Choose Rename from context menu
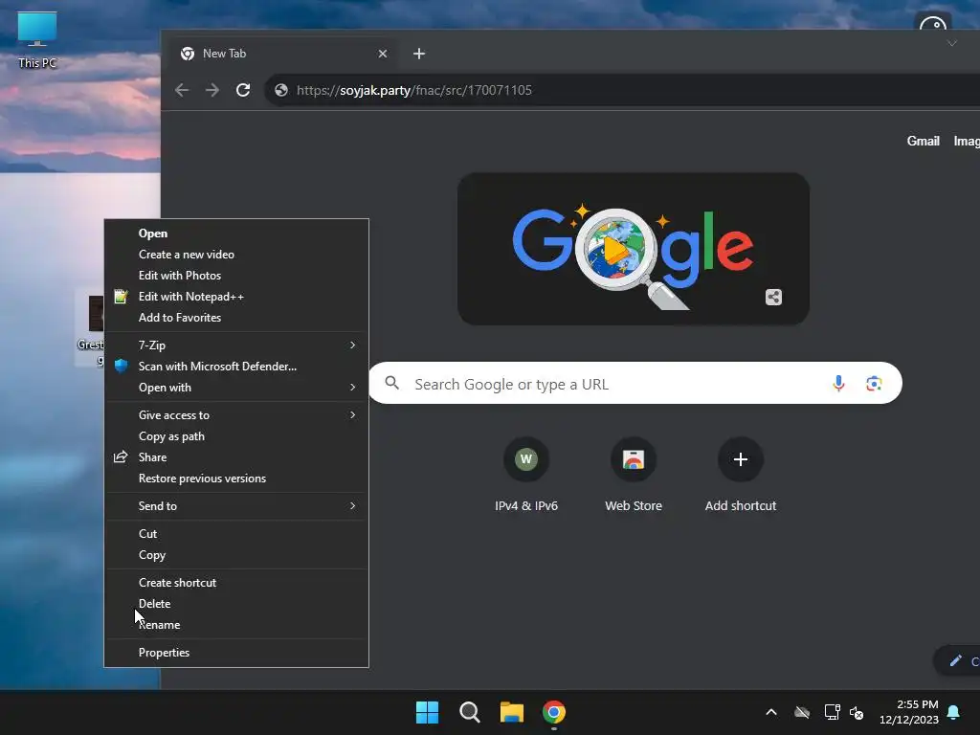This screenshot has height=735, width=980. coord(236,625)
